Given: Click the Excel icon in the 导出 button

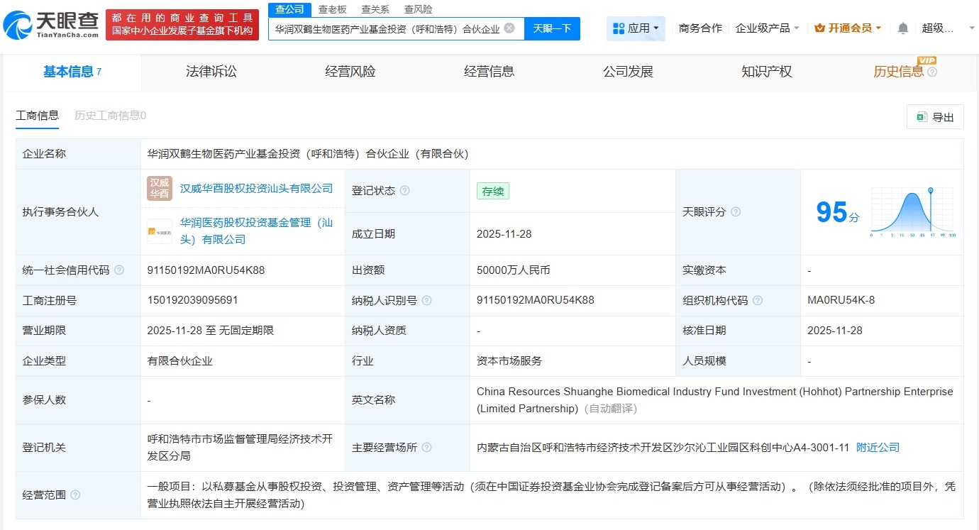Looking at the screenshot, I should (923, 117).
